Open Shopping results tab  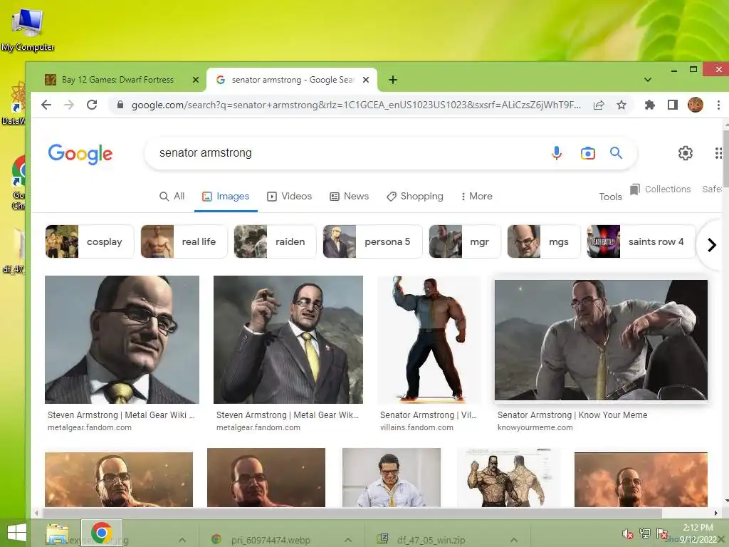[x=415, y=197]
